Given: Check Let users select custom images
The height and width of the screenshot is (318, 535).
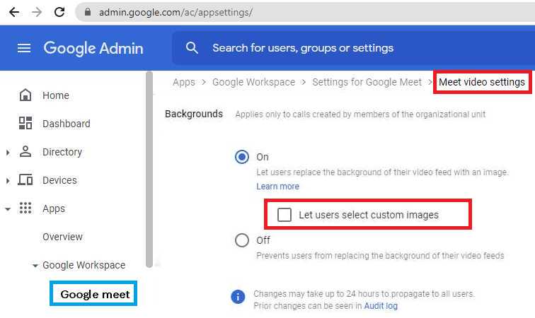Looking at the screenshot, I should click(284, 215).
